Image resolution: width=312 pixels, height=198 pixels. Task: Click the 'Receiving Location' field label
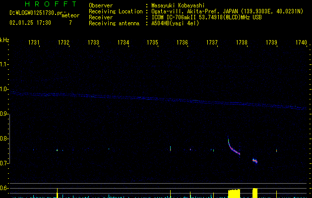(x=116, y=11)
